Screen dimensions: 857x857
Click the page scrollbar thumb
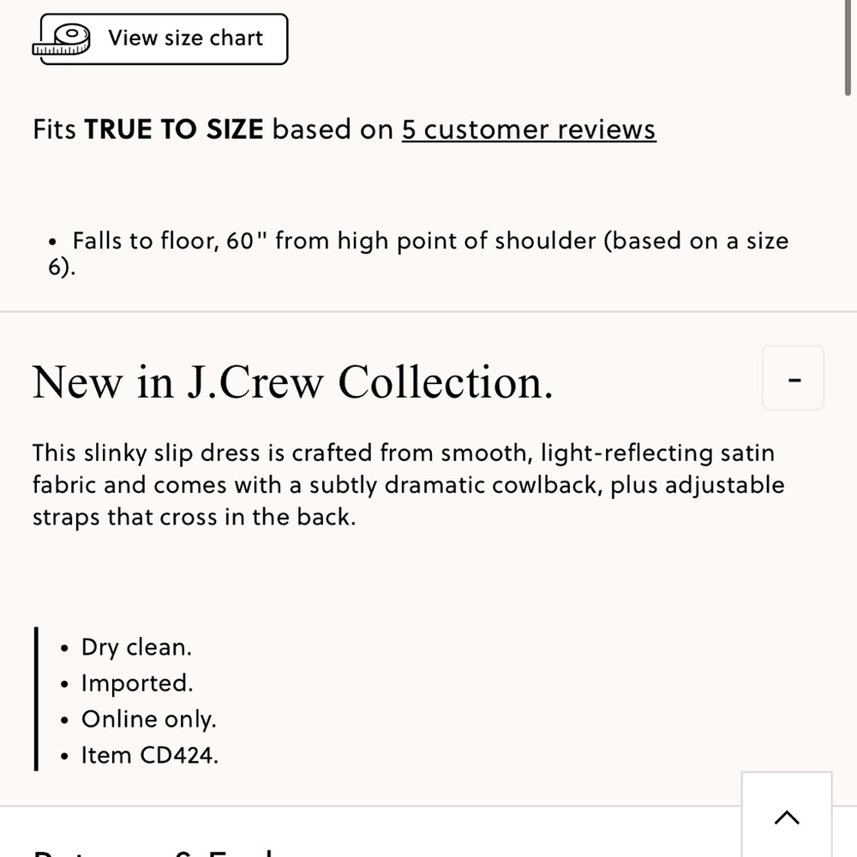848,48
